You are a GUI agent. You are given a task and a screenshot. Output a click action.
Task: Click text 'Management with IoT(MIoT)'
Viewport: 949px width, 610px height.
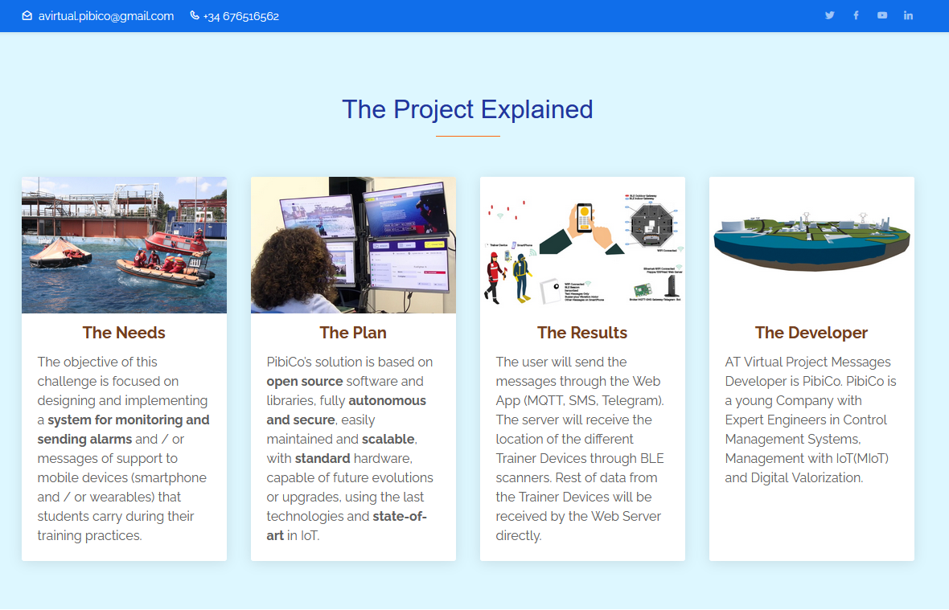(x=807, y=458)
